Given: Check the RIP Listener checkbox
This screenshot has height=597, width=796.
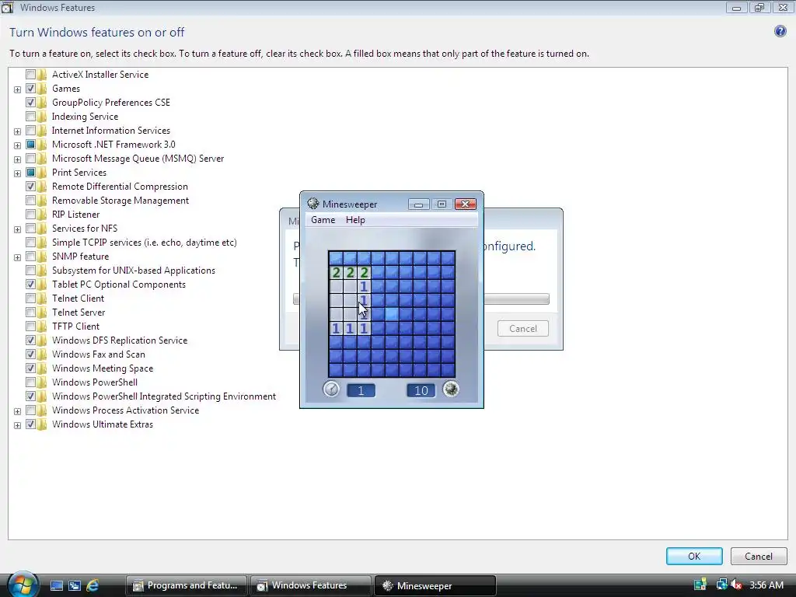Looking at the screenshot, I should click(x=30, y=215).
